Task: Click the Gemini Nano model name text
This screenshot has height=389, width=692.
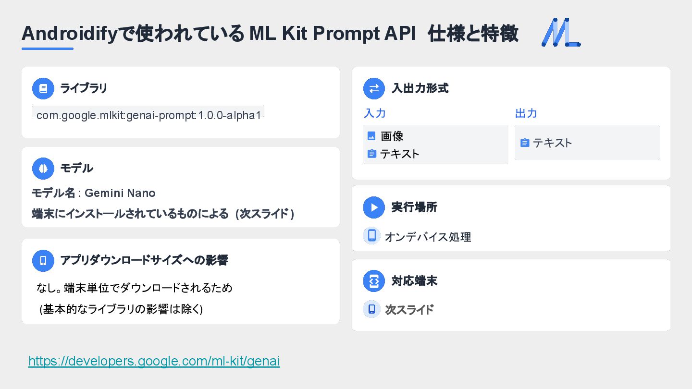Action: [120, 193]
